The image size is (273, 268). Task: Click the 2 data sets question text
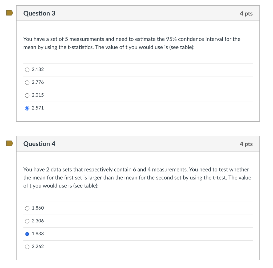[137, 178]
